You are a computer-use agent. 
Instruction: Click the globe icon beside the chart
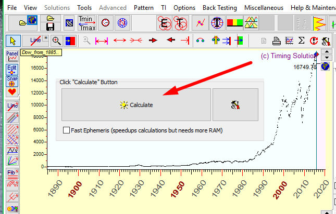[325, 66]
